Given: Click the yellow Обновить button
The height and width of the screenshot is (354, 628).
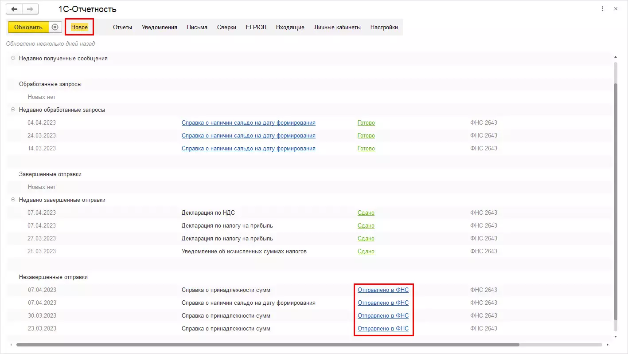Looking at the screenshot, I should point(28,27).
